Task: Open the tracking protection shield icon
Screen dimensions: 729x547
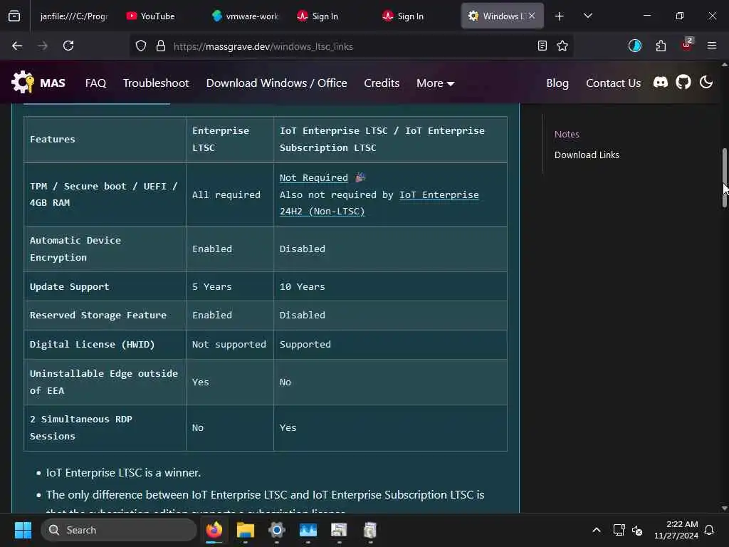Action: click(141, 46)
